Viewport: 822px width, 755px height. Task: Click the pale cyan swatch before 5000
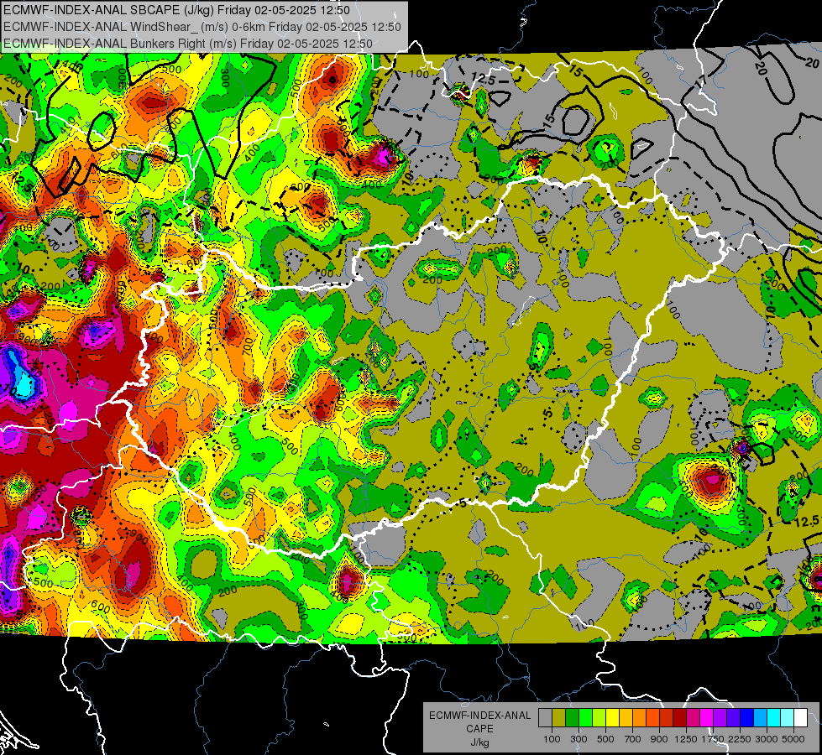pos(788,717)
